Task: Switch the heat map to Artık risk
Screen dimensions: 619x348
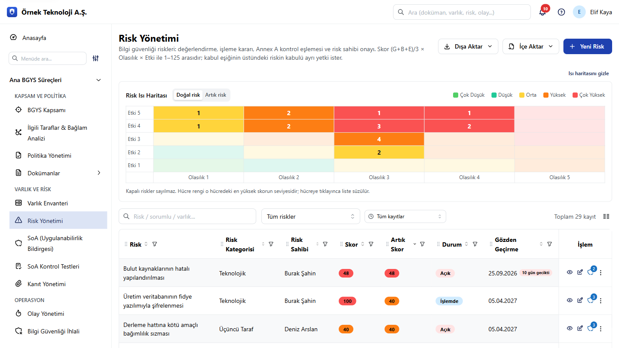Action: pos(215,95)
